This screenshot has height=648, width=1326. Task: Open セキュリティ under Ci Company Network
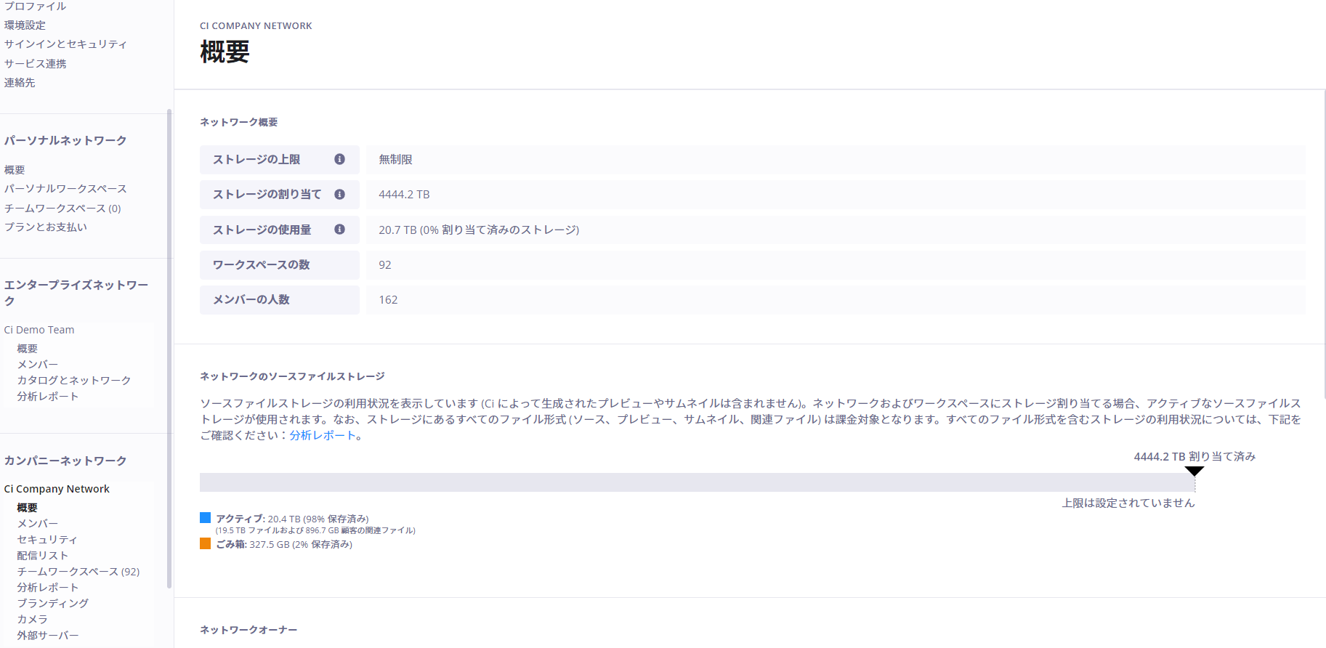(47, 540)
